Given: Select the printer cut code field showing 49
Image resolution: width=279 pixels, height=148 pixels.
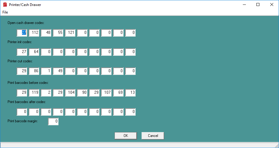Looking at the screenshot, I should [x=58, y=71].
